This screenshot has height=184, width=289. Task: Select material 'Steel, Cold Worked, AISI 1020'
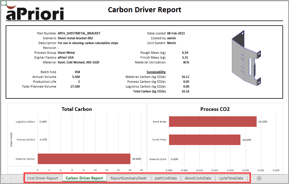pos(78,62)
